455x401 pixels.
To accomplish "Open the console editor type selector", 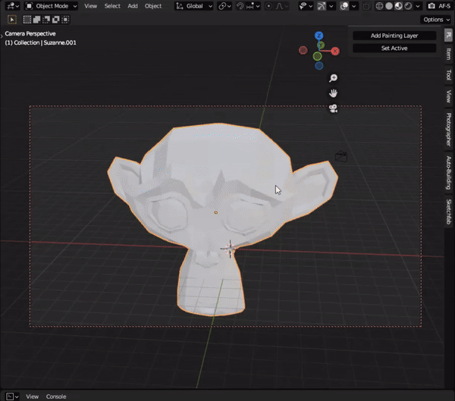I will point(12,396).
